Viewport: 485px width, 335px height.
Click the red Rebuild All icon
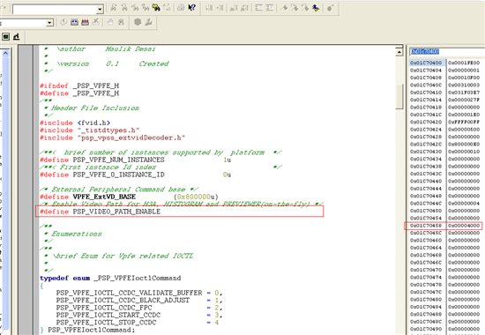pos(85,22)
